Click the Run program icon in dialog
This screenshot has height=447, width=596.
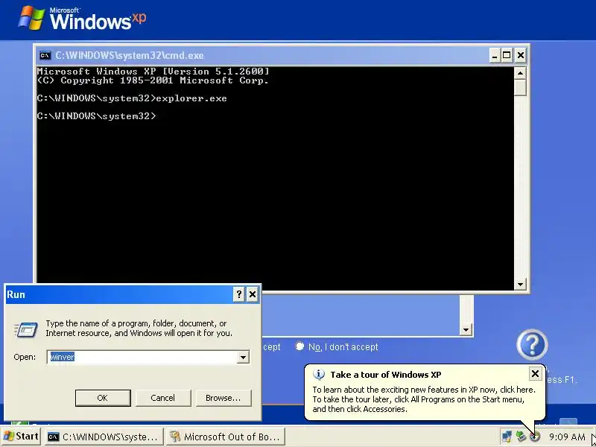(x=26, y=329)
